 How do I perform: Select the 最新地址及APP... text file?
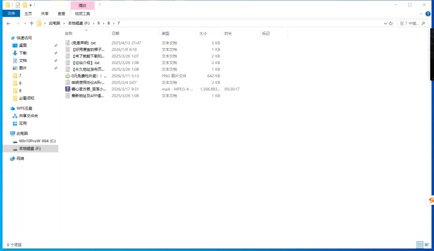[88, 96]
